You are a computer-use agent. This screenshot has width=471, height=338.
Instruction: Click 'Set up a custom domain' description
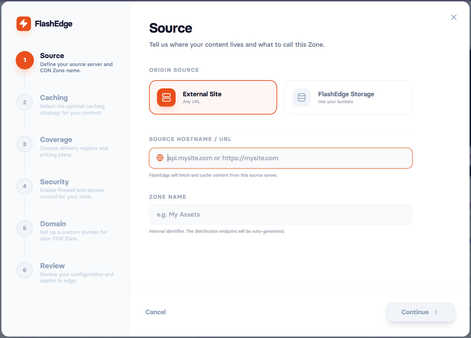coord(74,236)
